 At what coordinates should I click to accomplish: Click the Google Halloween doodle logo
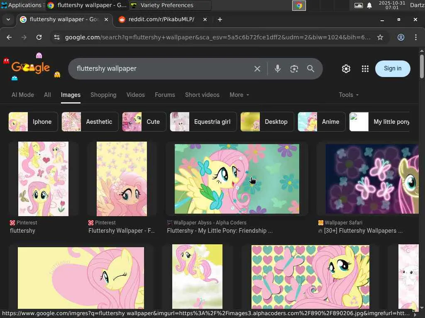coord(31,67)
